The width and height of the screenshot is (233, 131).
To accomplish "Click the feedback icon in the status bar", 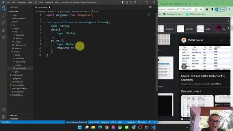I will click(150, 122).
